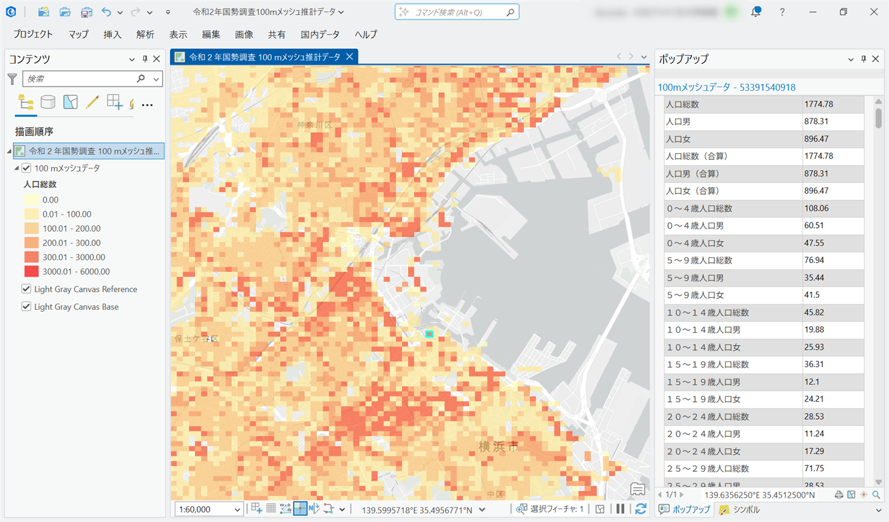Click the 3000.01 - 6000.00 red legend swatch
The height and width of the screenshot is (522, 889).
pos(31,272)
